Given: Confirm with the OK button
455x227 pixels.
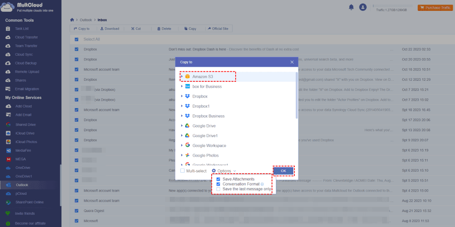Looking at the screenshot, I should (x=283, y=171).
